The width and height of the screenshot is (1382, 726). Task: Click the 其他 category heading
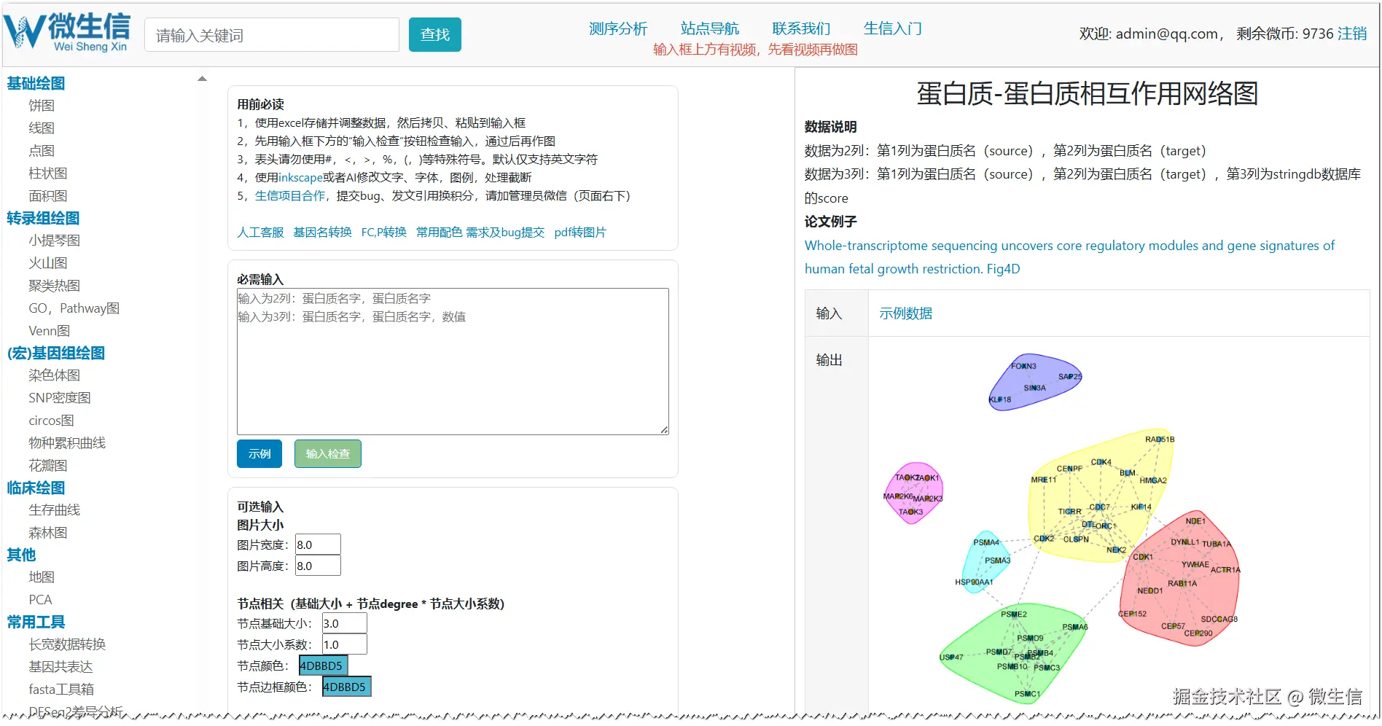pos(21,555)
